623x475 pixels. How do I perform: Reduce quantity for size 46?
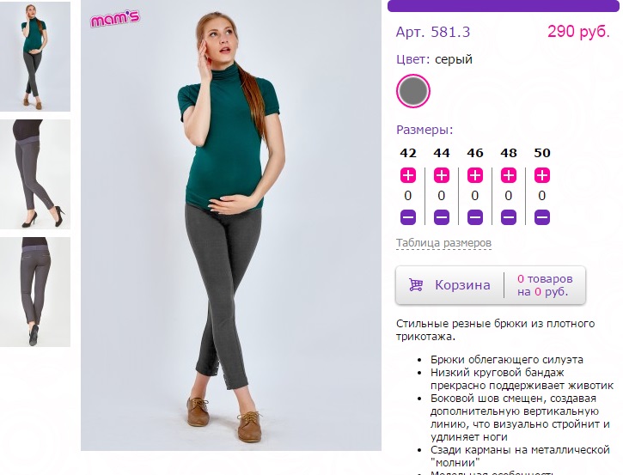475,217
